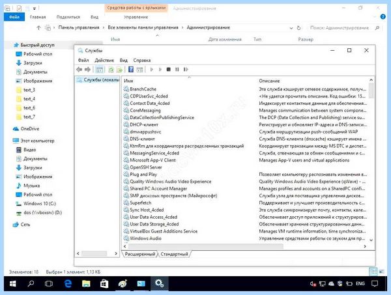This screenshot has width=391, height=295.
Task: Click the Stop service square icon
Action: (169, 70)
